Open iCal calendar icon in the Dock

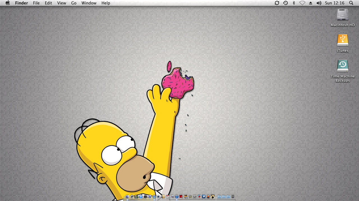pos(168,197)
